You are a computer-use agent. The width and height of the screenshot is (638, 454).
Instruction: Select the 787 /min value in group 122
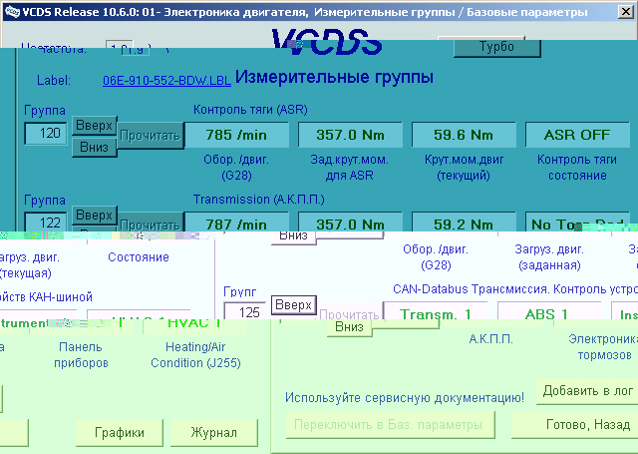[x=236, y=224]
